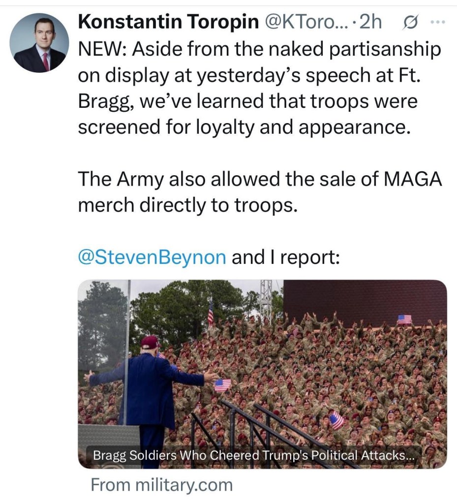Screen dimensions: 457x504
Task: Click the American flag beside the dark screen
Action: coord(404,319)
